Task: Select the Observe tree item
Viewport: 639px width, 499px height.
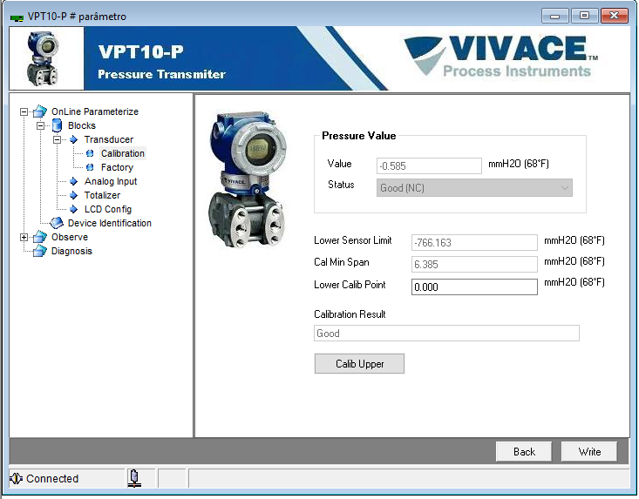Action: pos(70,237)
